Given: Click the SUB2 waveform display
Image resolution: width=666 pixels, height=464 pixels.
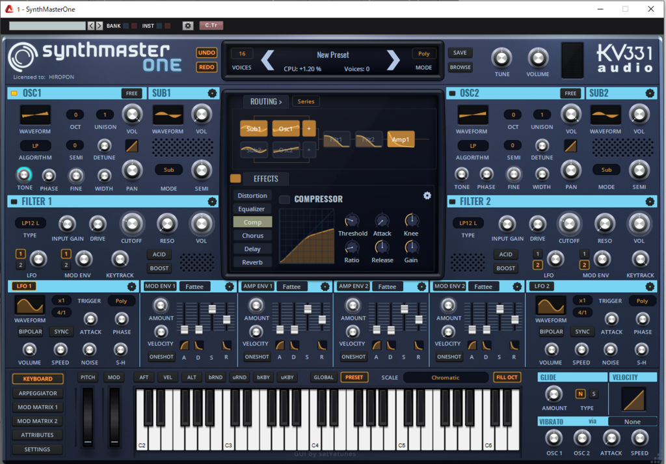Looking at the screenshot, I should click(606, 115).
